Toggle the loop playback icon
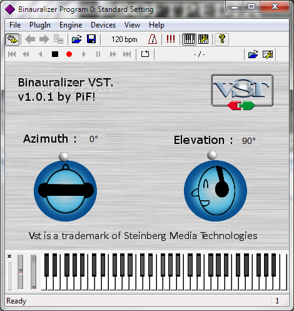Image resolution: width=294 pixels, height=311 pixels. 145,54
